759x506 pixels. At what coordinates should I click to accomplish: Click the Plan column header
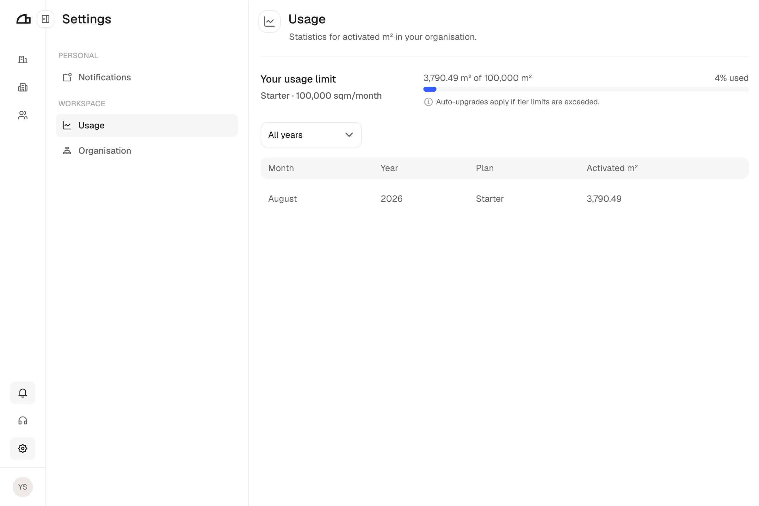(x=485, y=168)
